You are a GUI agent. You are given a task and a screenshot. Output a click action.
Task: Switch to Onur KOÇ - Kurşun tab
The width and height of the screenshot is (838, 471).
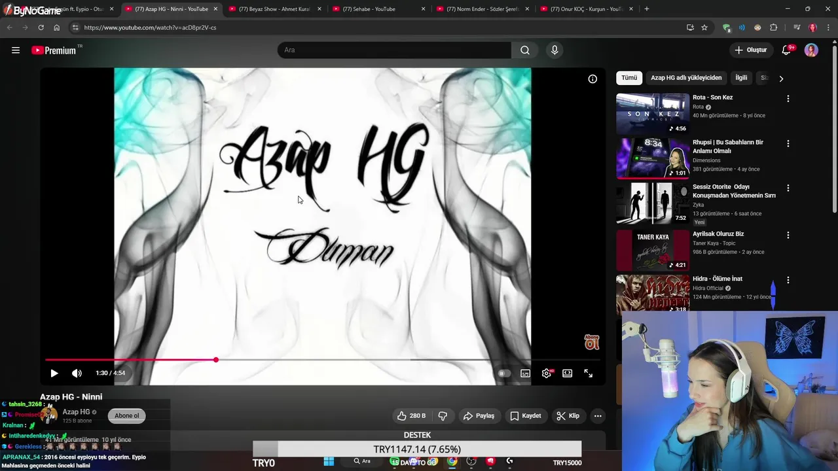pos(587,9)
